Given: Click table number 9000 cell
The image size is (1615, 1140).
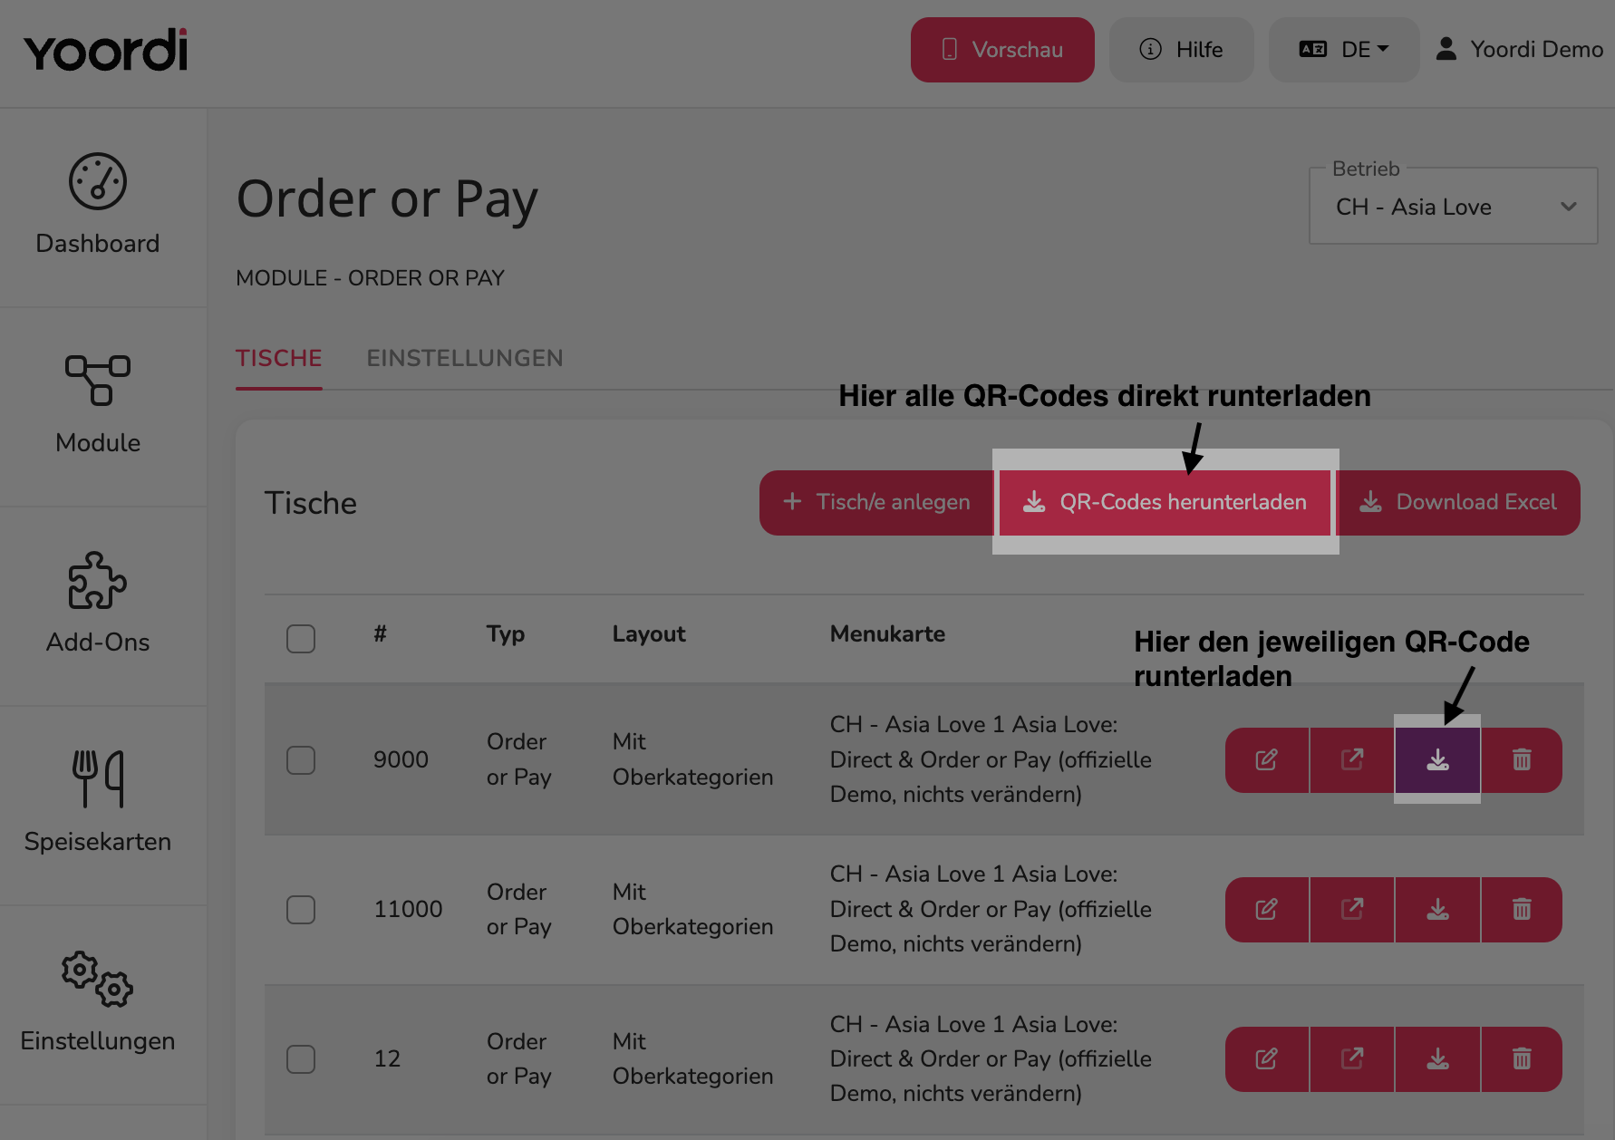Looking at the screenshot, I should point(401,759).
